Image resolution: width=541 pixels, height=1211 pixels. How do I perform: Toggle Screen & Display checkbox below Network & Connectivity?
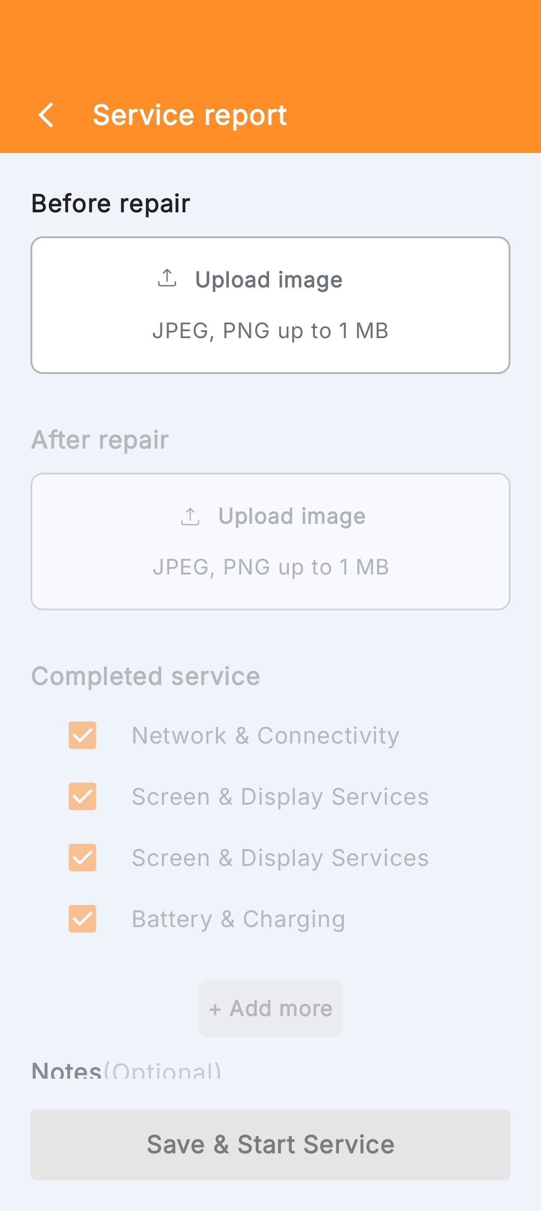coord(82,796)
